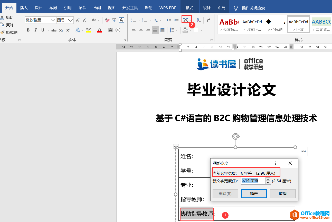This screenshot has height=222, width=332.
Task: Click the Phonetic Guide (wén) icon
Action: click(114, 20)
